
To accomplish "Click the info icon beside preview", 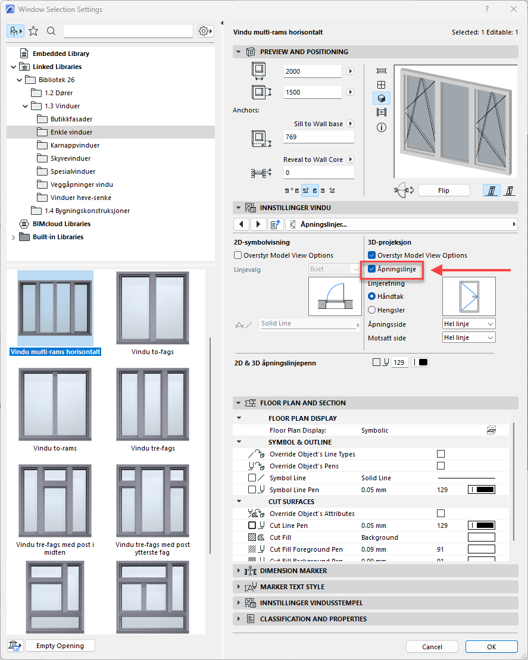I will click(382, 127).
